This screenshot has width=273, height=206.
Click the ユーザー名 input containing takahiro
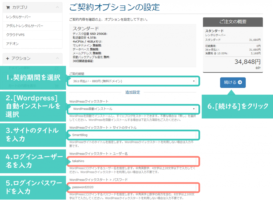[133, 161]
